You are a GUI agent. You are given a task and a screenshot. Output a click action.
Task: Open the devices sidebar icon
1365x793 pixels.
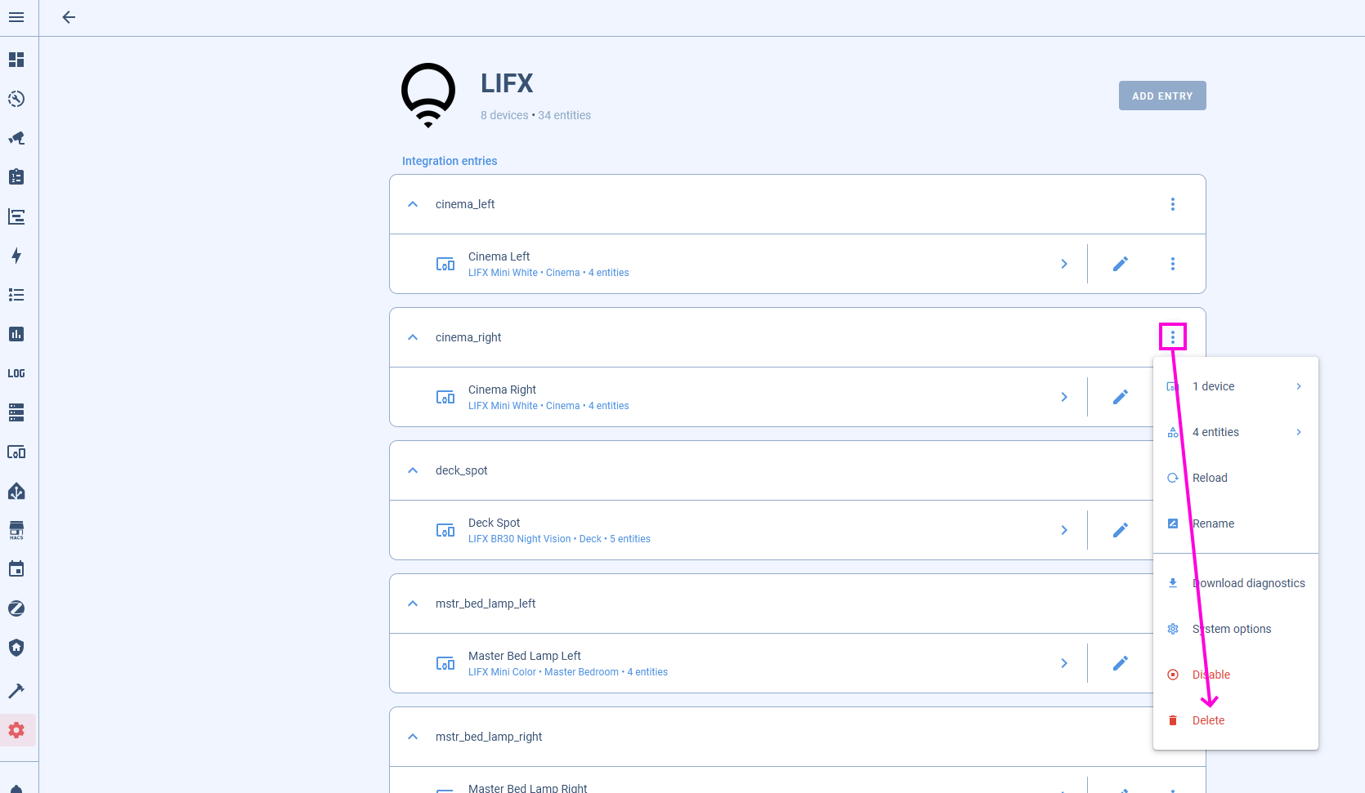[x=16, y=452]
